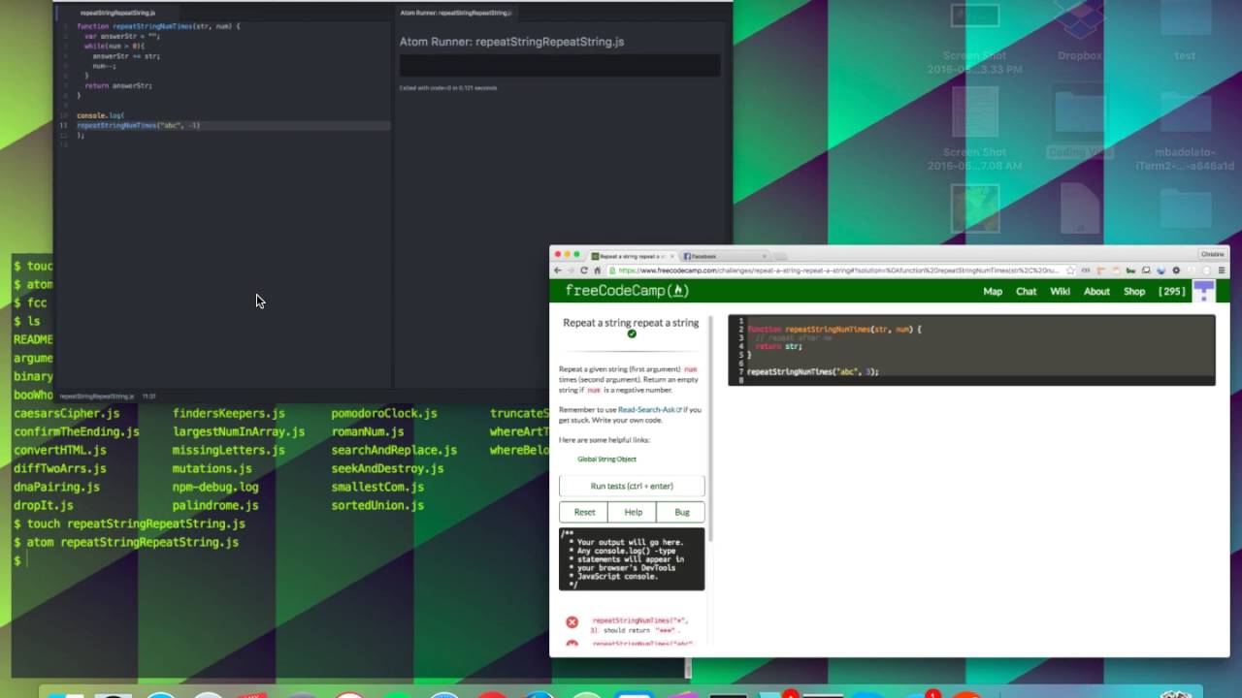This screenshot has height=698, width=1242.
Task: Click confirmTheEnding.js in the terminal
Action: click(x=77, y=431)
